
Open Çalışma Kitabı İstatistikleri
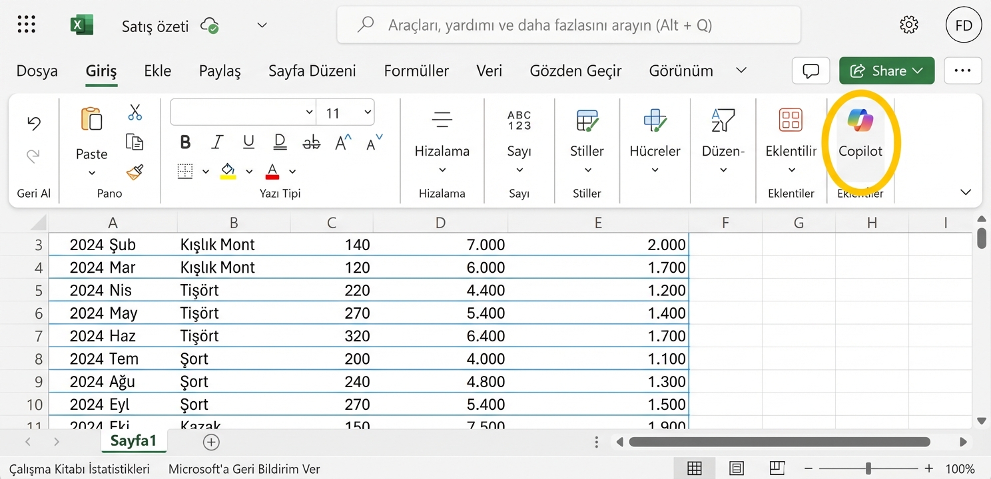[79, 468]
